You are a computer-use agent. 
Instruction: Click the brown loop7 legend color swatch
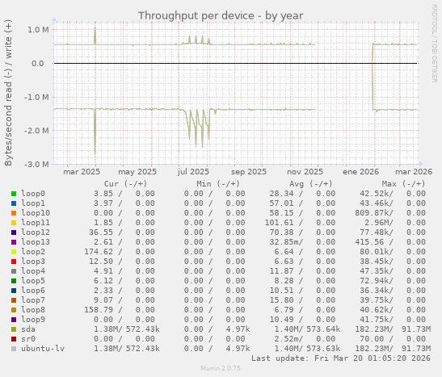14,300
